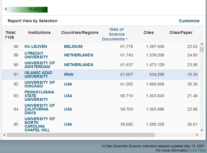The width and height of the screenshot is (207, 153).
Task: Click the Web of Science Documents sort arrow
Action: [127, 39]
